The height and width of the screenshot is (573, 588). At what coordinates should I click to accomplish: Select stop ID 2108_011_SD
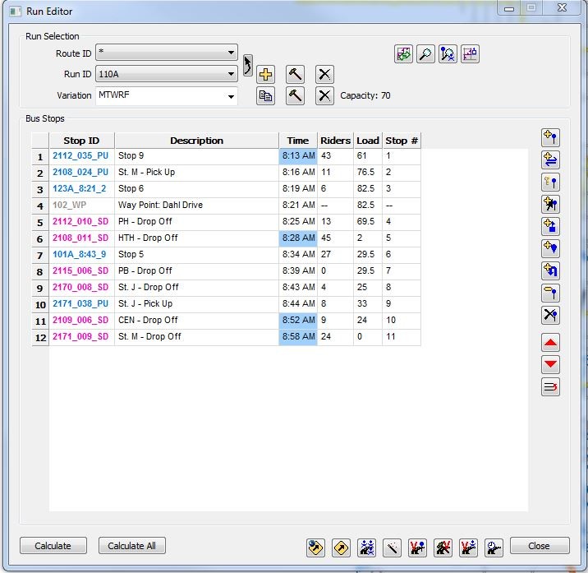pyautogui.click(x=80, y=238)
